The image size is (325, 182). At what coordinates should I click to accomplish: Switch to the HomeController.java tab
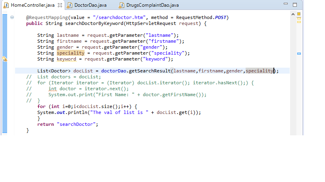(x=33, y=5)
